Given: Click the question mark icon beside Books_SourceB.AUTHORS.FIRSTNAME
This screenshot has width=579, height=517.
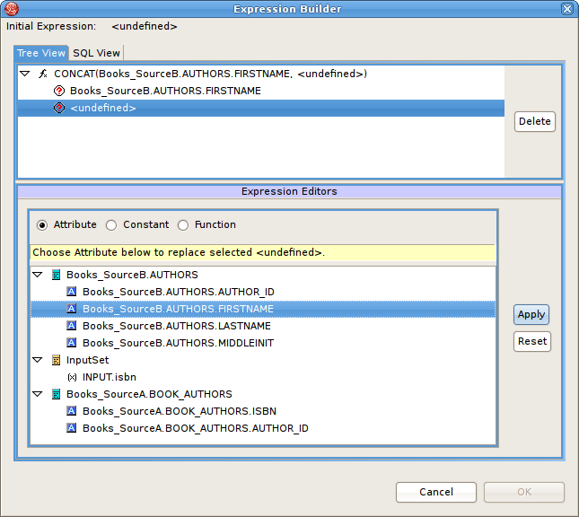Looking at the screenshot, I should coord(59,91).
